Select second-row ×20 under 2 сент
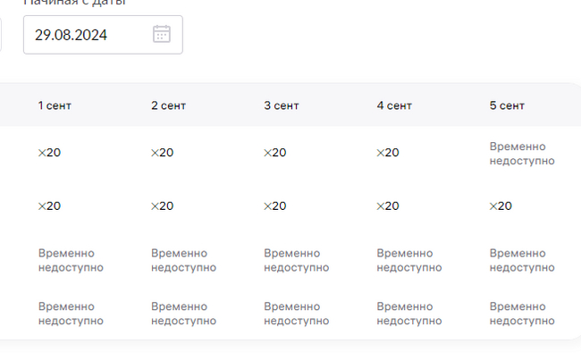The width and height of the screenshot is (581, 360). point(162,206)
